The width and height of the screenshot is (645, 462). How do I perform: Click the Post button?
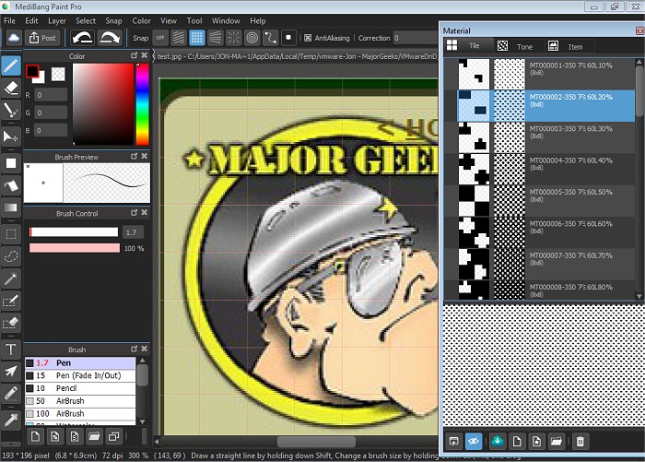(42, 38)
